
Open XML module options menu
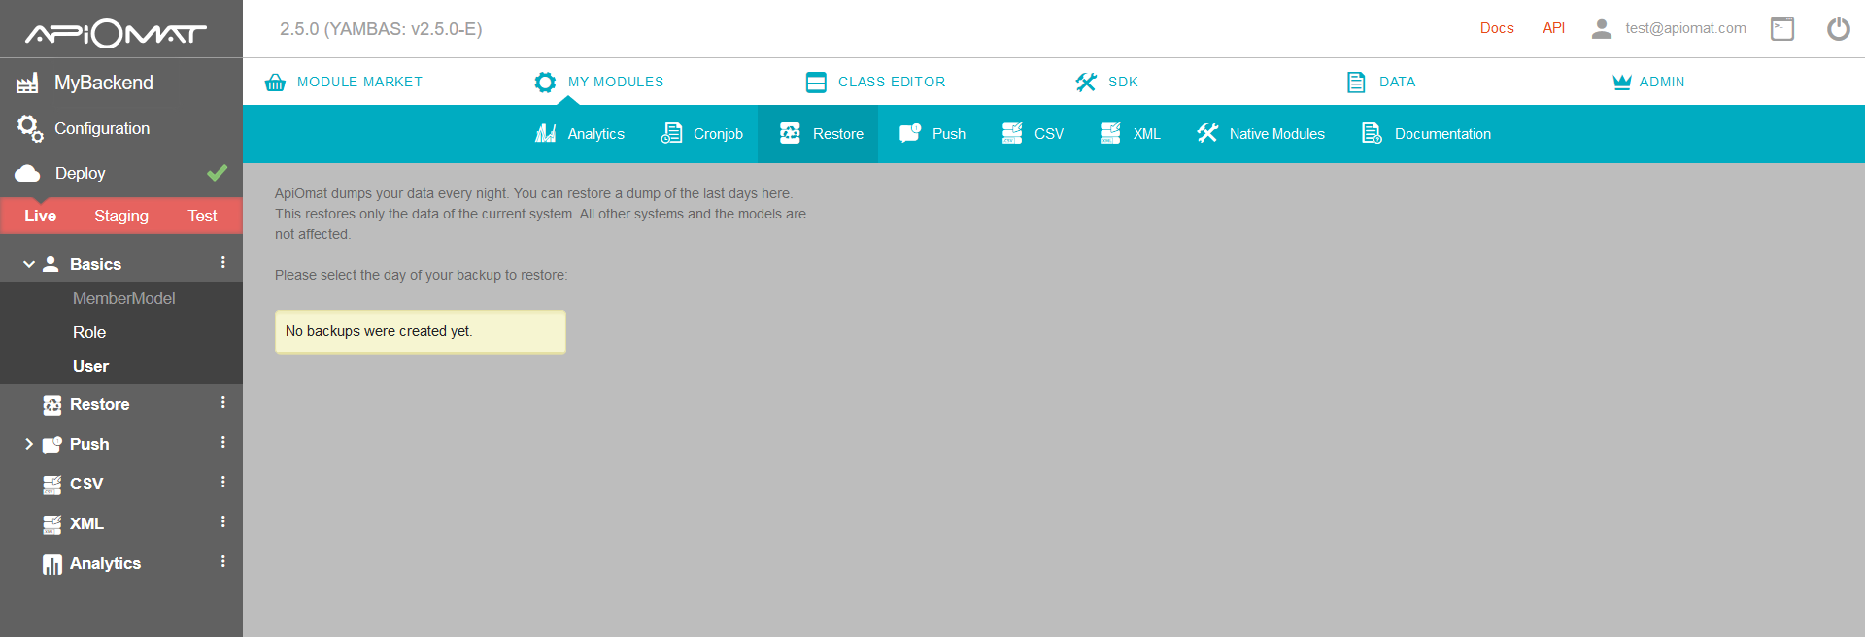223,522
